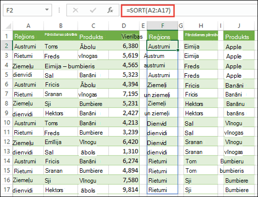The height and width of the screenshot is (197, 258).
Task: Click cell C1 header 'Produkts'
Action: click(93, 36)
